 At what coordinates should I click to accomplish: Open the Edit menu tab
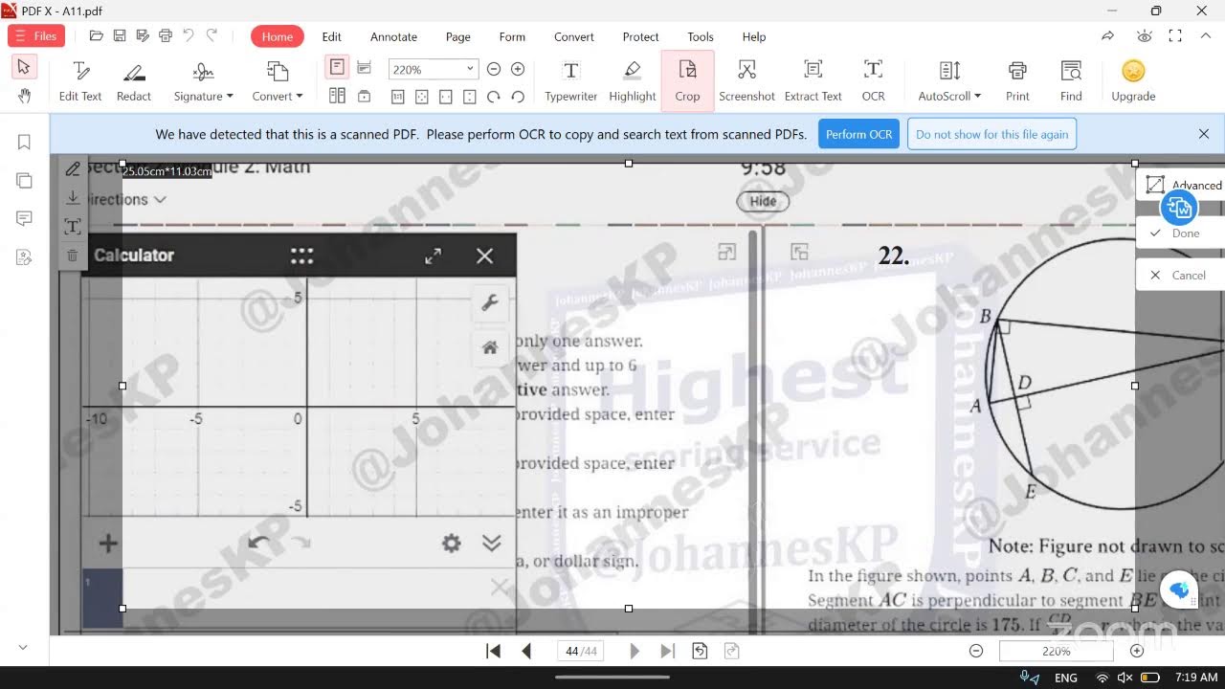[x=332, y=36]
